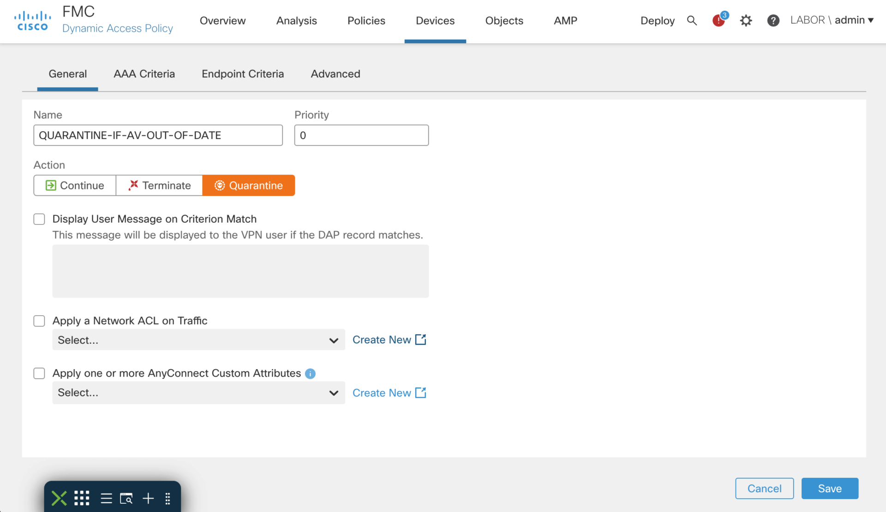
Task: Enable Apply one or more AnyConnect Custom Attributes
Action: (39, 373)
